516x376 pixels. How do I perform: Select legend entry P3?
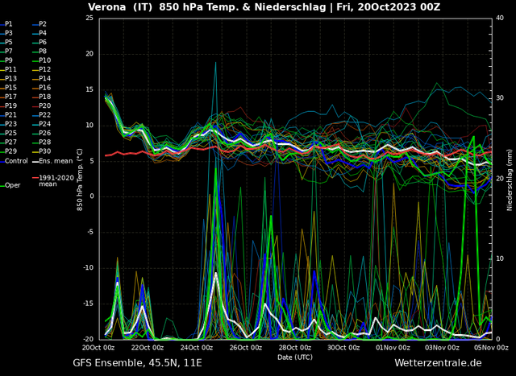(x=6, y=33)
